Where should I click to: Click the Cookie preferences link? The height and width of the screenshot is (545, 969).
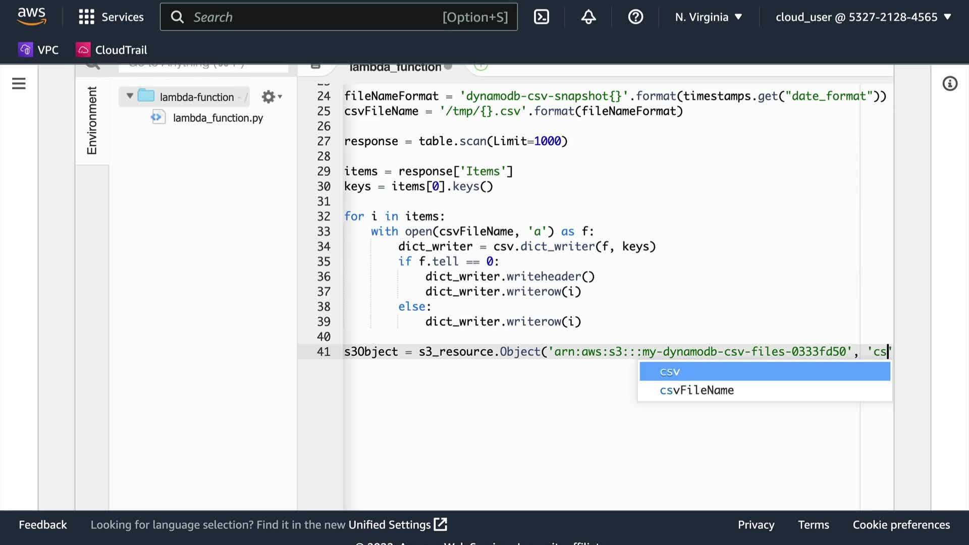[901, 525]
